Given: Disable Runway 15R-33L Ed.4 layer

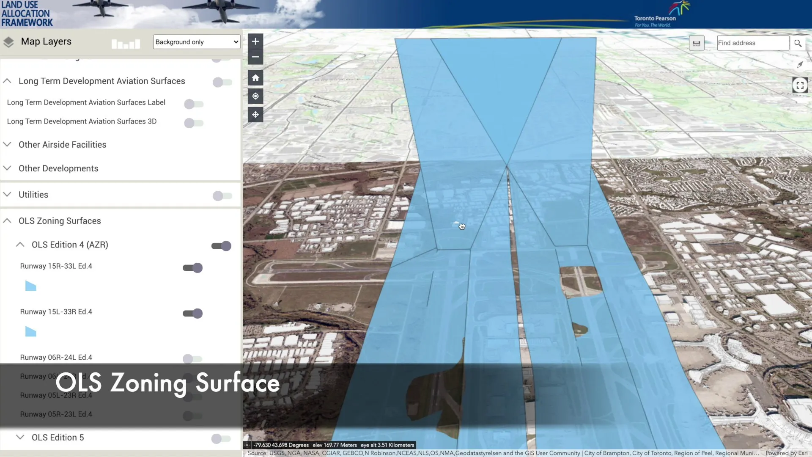Looking at the screenshot, I should pos(193,268).
